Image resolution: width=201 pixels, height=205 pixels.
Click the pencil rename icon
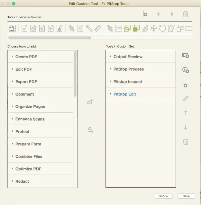click(x=186, y=98)
